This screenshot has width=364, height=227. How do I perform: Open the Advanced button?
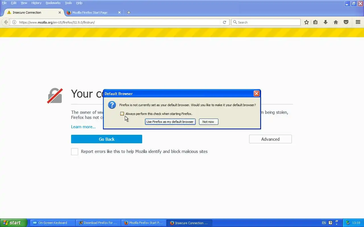click(x=270, y=139)
